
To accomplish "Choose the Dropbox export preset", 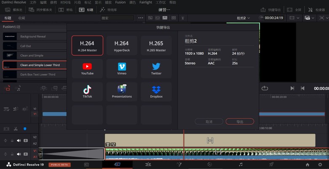I will tap(156, 91).
